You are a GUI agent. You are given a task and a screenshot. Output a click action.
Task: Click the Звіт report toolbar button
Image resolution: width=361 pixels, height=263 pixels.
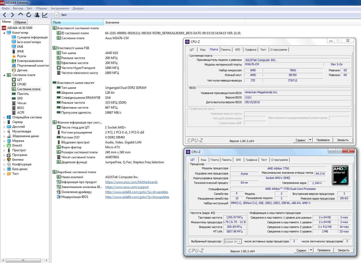[61, 15]
